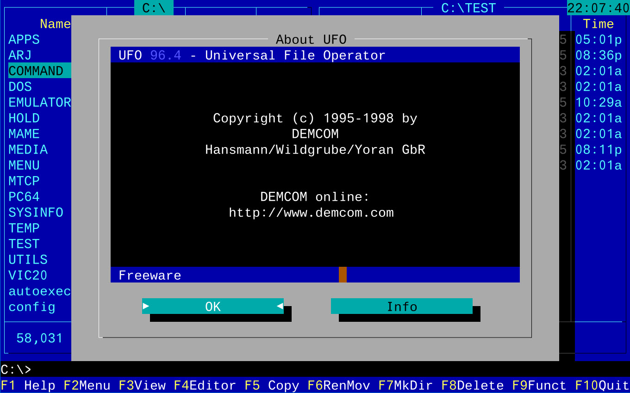Select the HOLD directory entry
This screenshot has width=630, height=393.
pos(24,118)
